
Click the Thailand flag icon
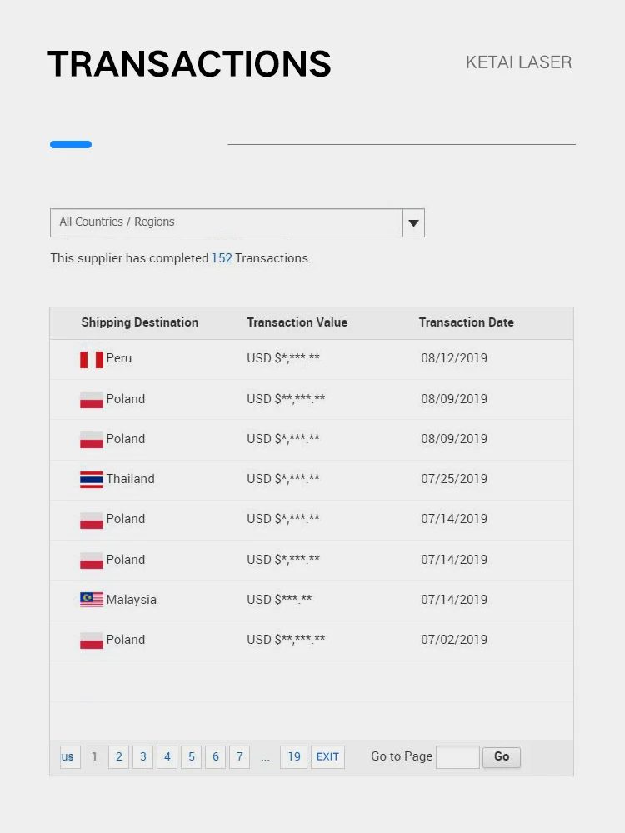[x=92, y=480]
